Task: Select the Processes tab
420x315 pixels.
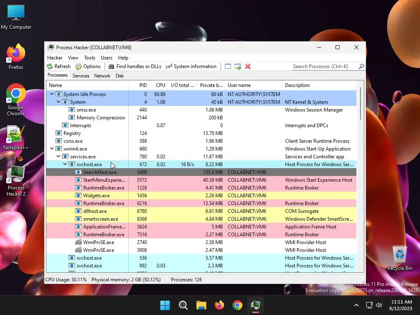Action: pos(57,75)
